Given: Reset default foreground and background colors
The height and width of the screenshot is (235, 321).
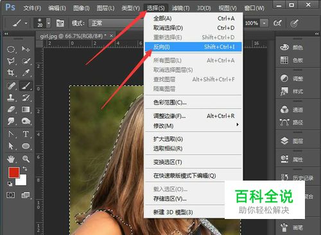Looking at the screenshot, I should (10, 184).
